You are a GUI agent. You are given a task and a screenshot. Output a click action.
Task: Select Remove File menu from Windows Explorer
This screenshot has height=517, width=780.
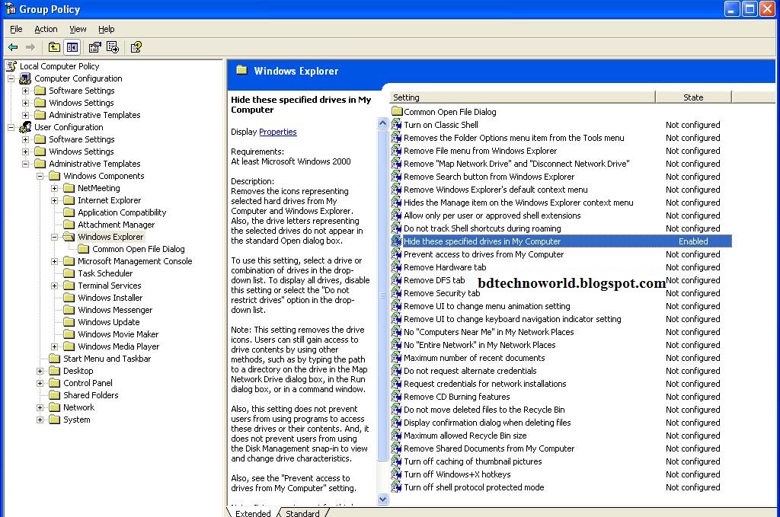[x=480, y=151]
